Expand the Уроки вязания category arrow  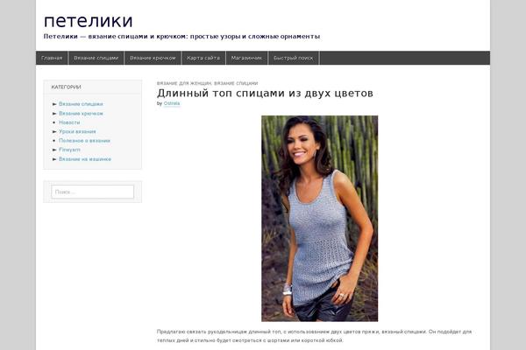pos(54,131)
